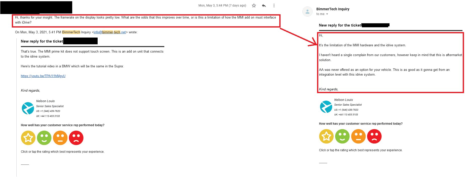The image size is (465, 177).
Task: Click the red sad face in right email
Action: 374,136
